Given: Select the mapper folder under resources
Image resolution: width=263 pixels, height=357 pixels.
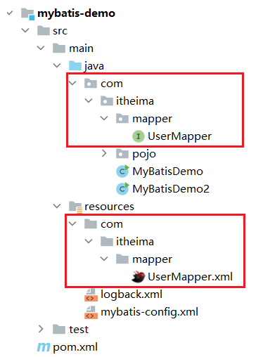Looking at the screenshot, I should (152, 259).
